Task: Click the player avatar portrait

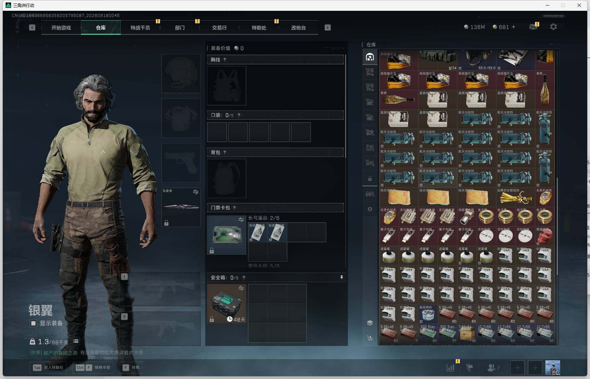Action: pos(552,368)
